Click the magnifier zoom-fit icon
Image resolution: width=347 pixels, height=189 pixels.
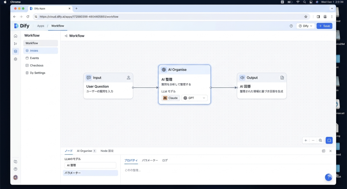[321, 140]
